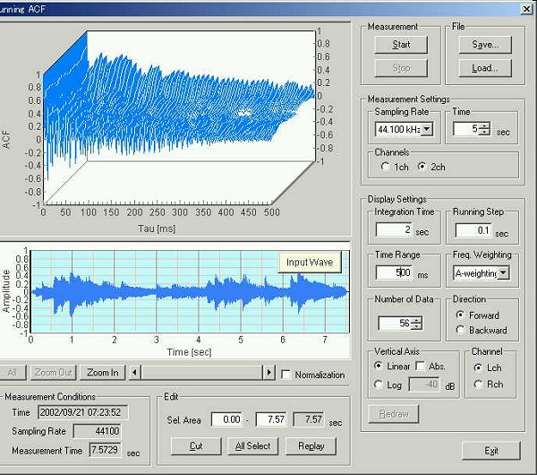537x475 pixels.
Task: Click the Exit button
Action: tap(490, 450)
